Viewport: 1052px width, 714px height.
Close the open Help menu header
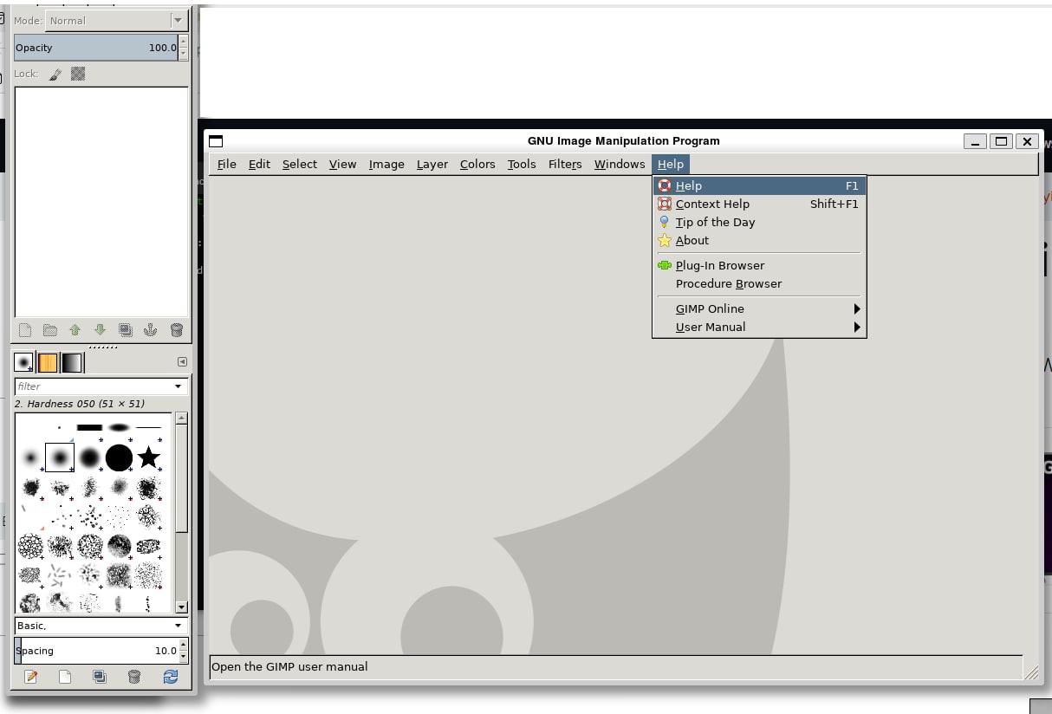tap(671, 164)
